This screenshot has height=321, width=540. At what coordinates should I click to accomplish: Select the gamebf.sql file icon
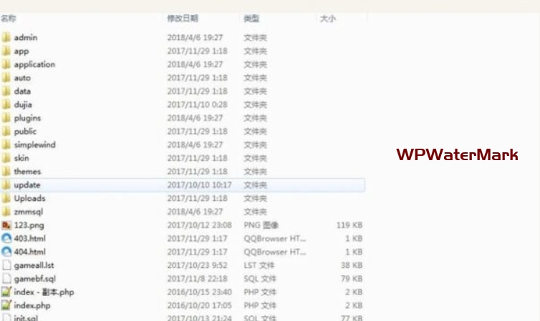[x=6, y=279]
